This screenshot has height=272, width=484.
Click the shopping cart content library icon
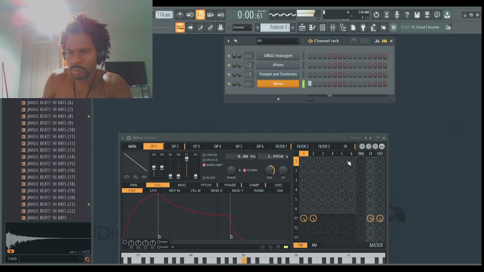coord(394,27)
